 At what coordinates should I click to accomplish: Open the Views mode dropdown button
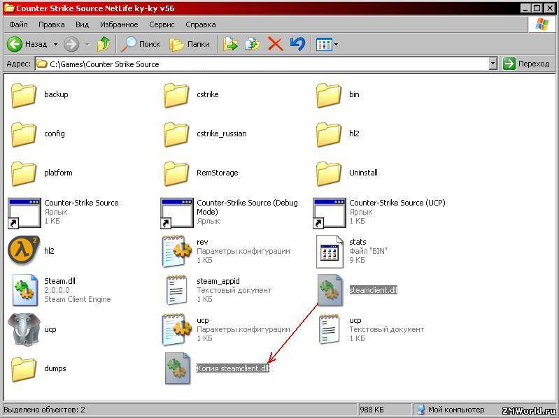click(x=327, y=45)
